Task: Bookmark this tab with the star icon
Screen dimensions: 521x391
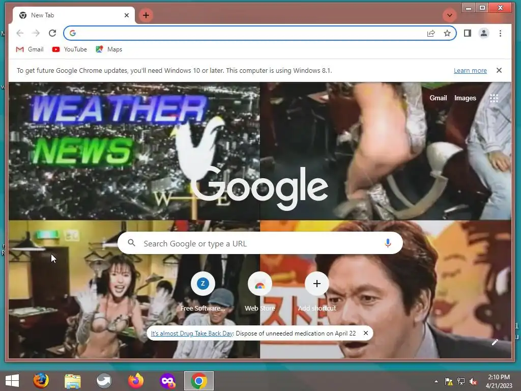Action: click(x=447, y=33)
